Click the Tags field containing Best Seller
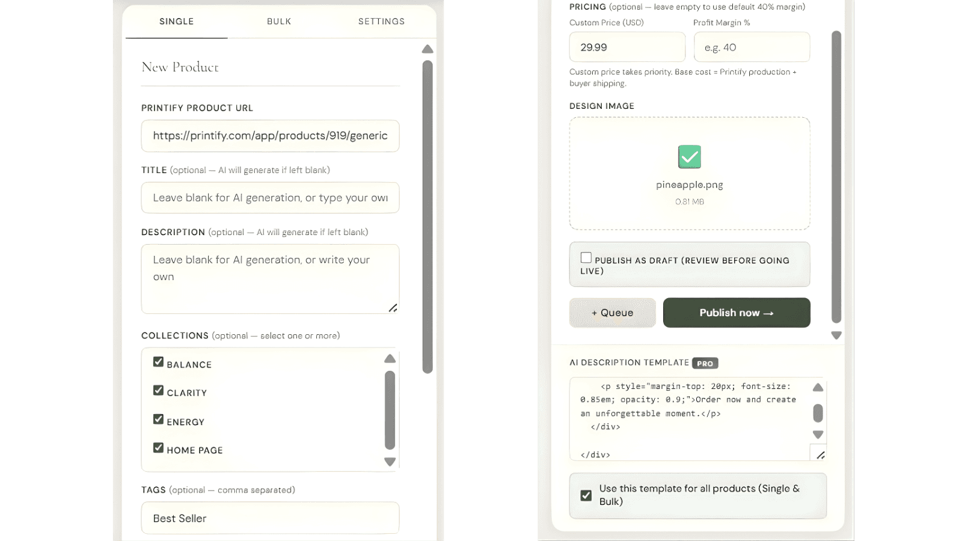This screenshot has width=962, height=541. [x=270, y=518]
